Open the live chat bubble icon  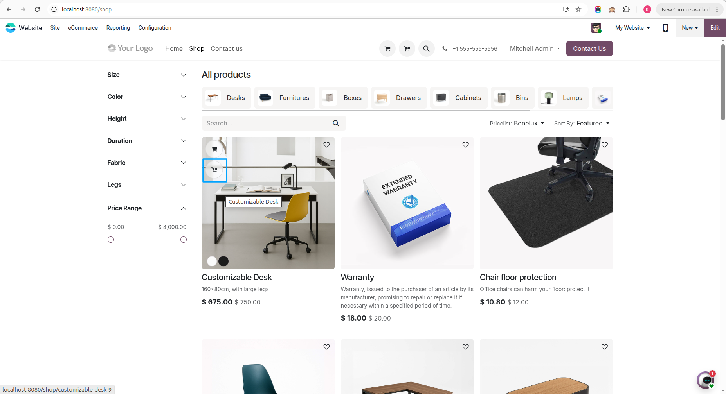pyautogui.click(x=706, y=380)
